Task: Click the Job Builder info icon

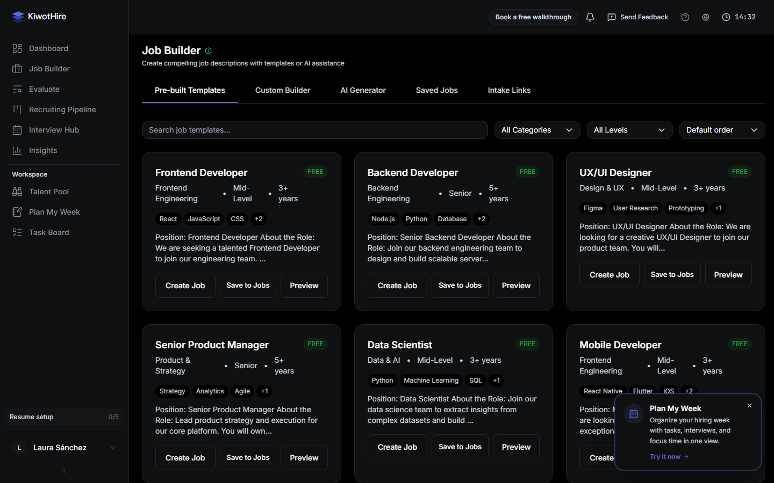Action: coord(209,51)
